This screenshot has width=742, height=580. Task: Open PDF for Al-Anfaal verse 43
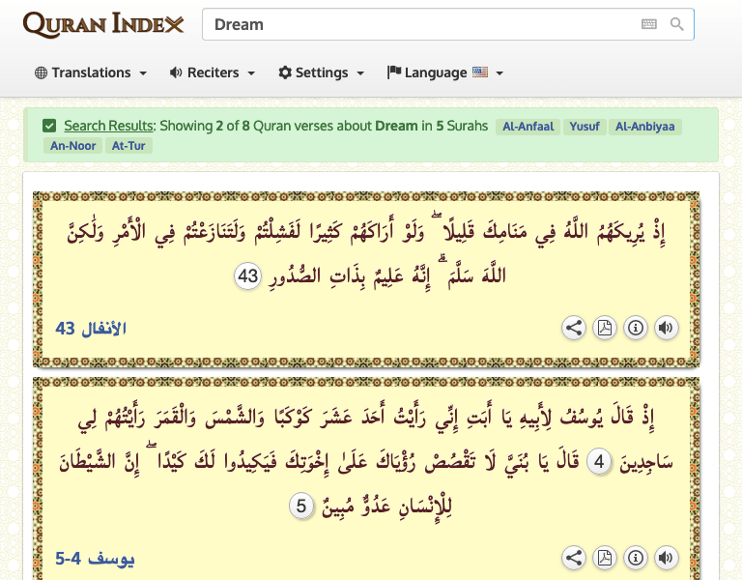click(x=605, y=328)
